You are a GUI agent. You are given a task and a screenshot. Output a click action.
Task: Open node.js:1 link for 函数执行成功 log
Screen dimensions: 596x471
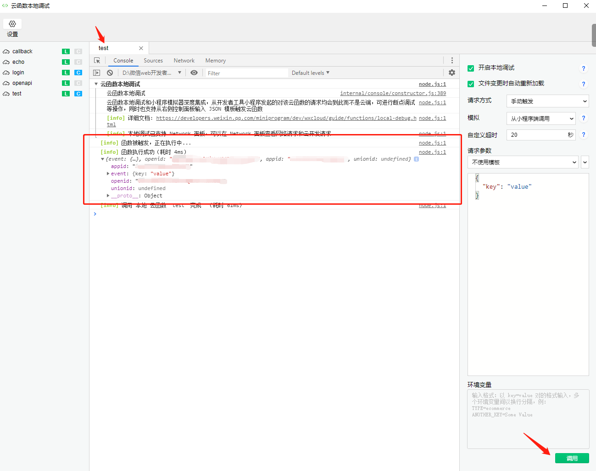click(x=432, y=152)
